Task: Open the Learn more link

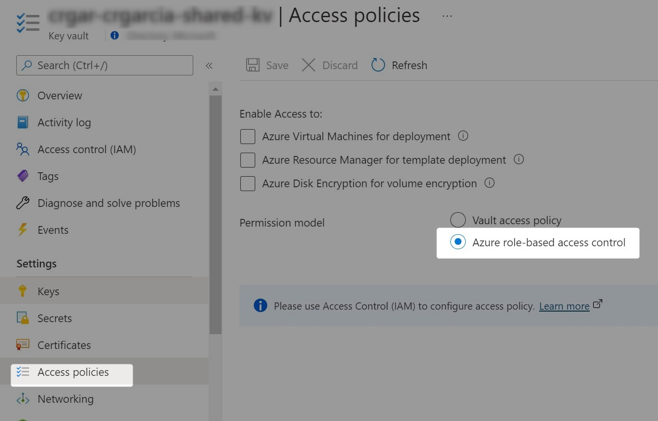Action: pyautogui.click(x=564, y=306)
